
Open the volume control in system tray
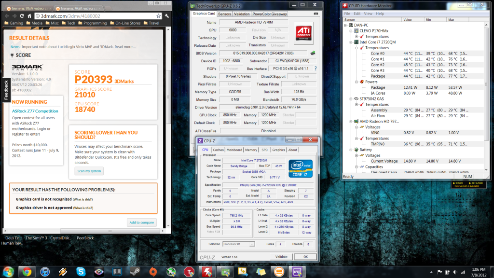tap(455, 272)
